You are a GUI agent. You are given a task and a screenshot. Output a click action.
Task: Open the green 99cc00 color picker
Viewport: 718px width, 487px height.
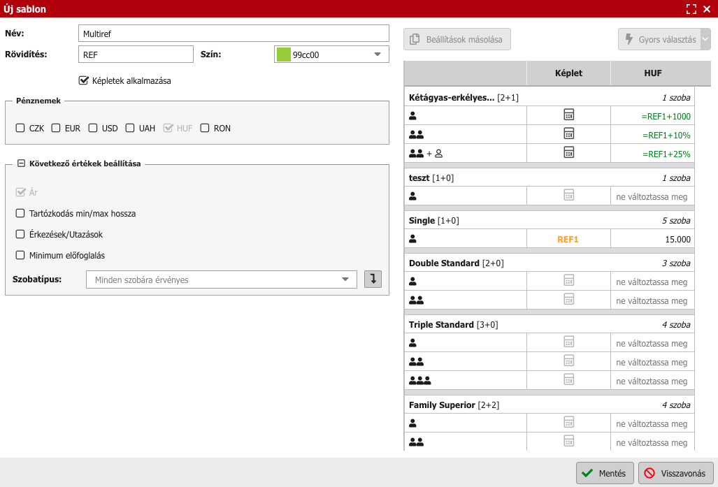pyautogui.click(x=331, y=54)
